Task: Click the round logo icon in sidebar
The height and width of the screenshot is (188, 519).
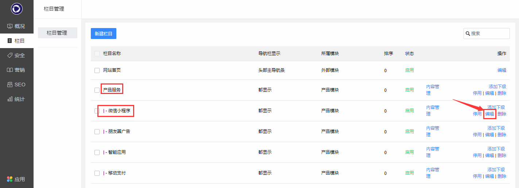Action: (x=16, y=8)
